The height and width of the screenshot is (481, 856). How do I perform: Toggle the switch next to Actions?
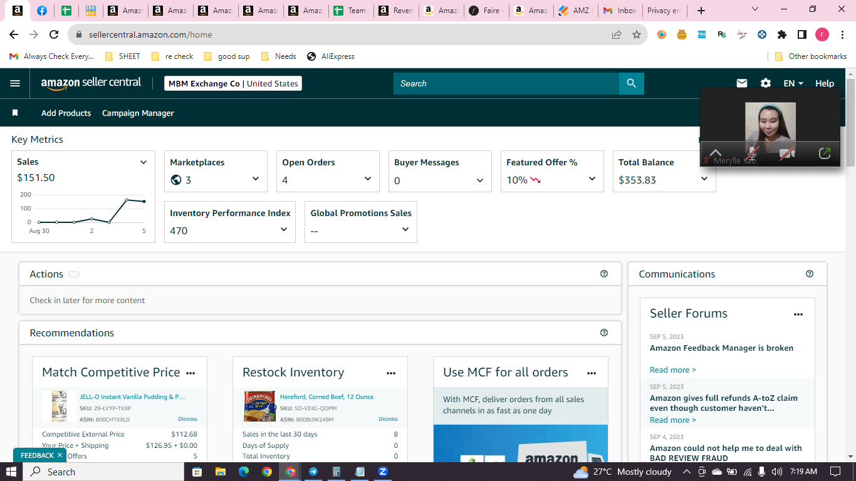click(74, 274)
